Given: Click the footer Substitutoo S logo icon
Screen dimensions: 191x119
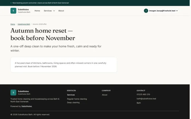Looking at the screenshot, I should [13, 93].
